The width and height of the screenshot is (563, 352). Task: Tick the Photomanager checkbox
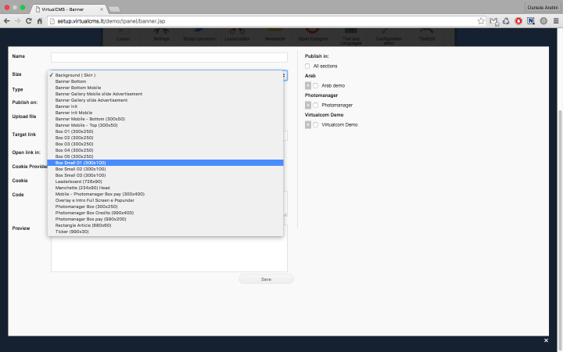[x=316, y=105]
